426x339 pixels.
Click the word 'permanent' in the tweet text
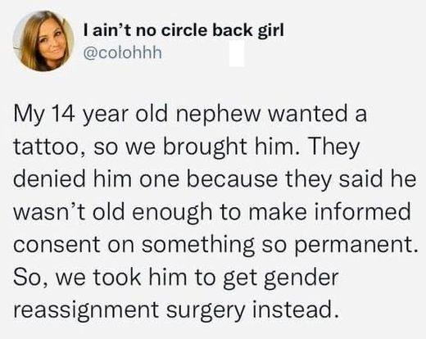coord(353,246)
